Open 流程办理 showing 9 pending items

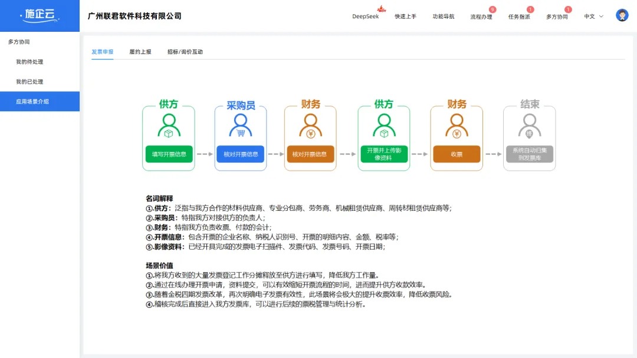[x=481, y=16]
